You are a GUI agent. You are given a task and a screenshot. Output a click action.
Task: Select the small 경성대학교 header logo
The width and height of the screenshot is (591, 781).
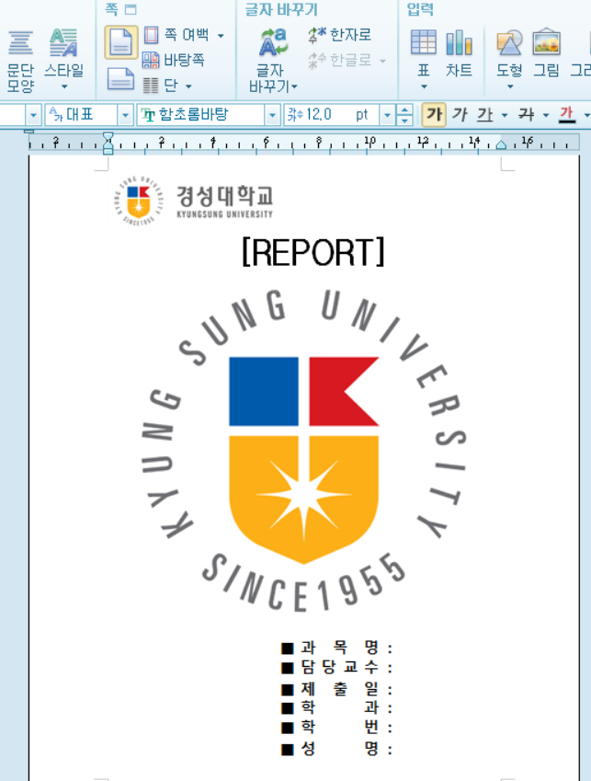pyautogui.click(x=193, y=201)
